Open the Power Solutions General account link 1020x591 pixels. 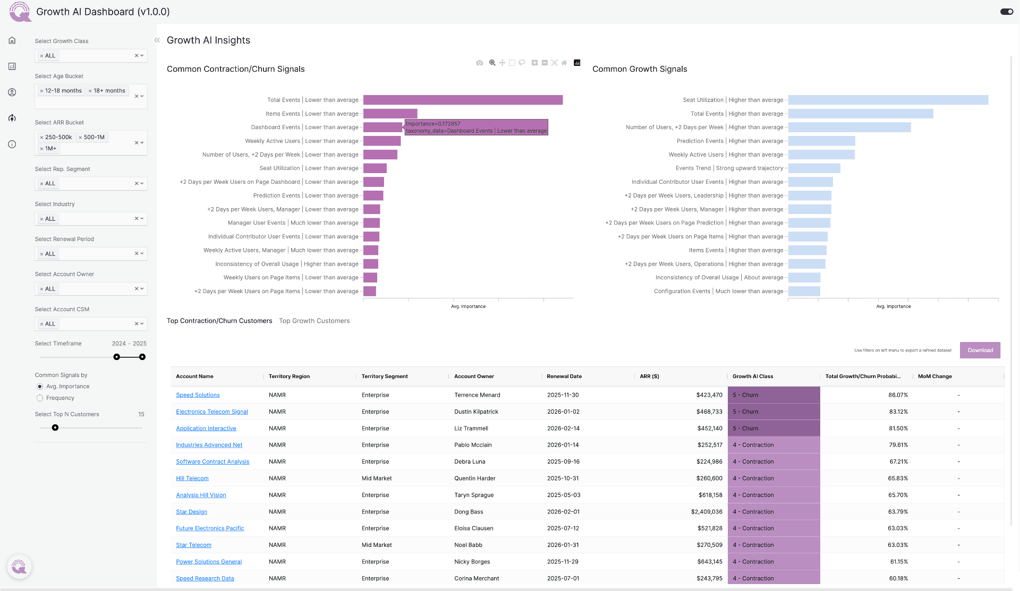pos(209,562)
